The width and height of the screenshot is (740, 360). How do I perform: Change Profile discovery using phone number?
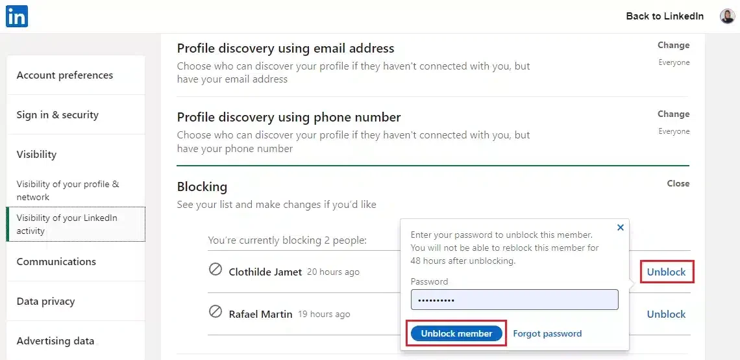coord(673,114)
